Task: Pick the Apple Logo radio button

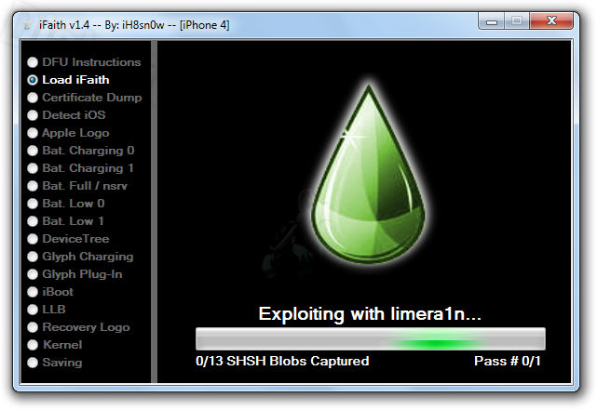Action: point(33,133)
